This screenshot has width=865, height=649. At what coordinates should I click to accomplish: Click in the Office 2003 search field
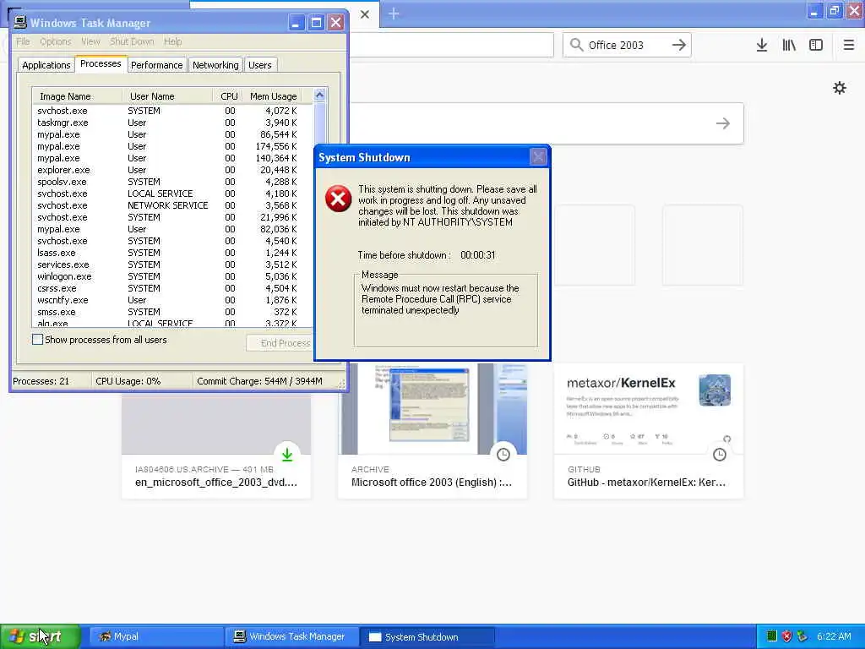[628, 46]
